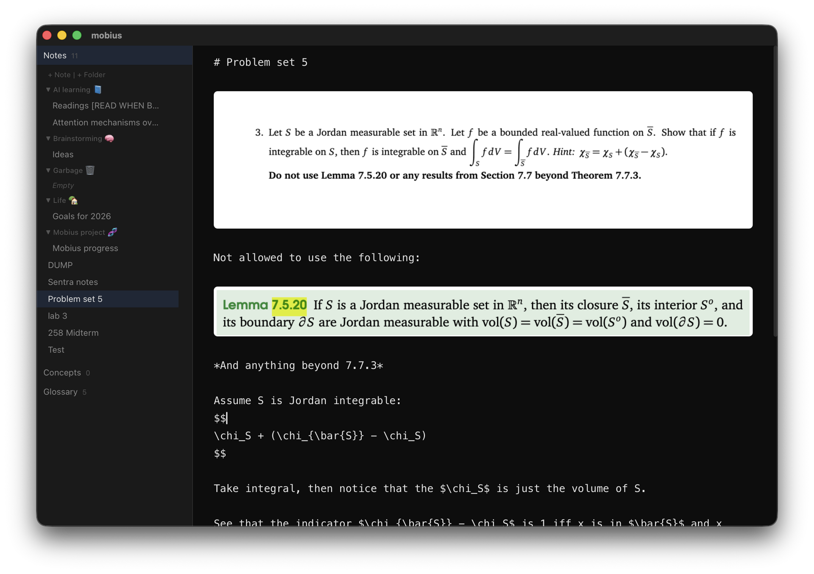The width and height of the screenshot is (814, 574).
Task: Open the Goals for 2026 note
Action: 81,216
